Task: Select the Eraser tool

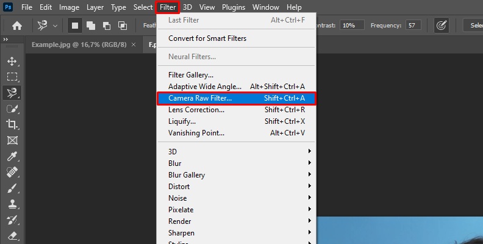Action: [12, 236]
